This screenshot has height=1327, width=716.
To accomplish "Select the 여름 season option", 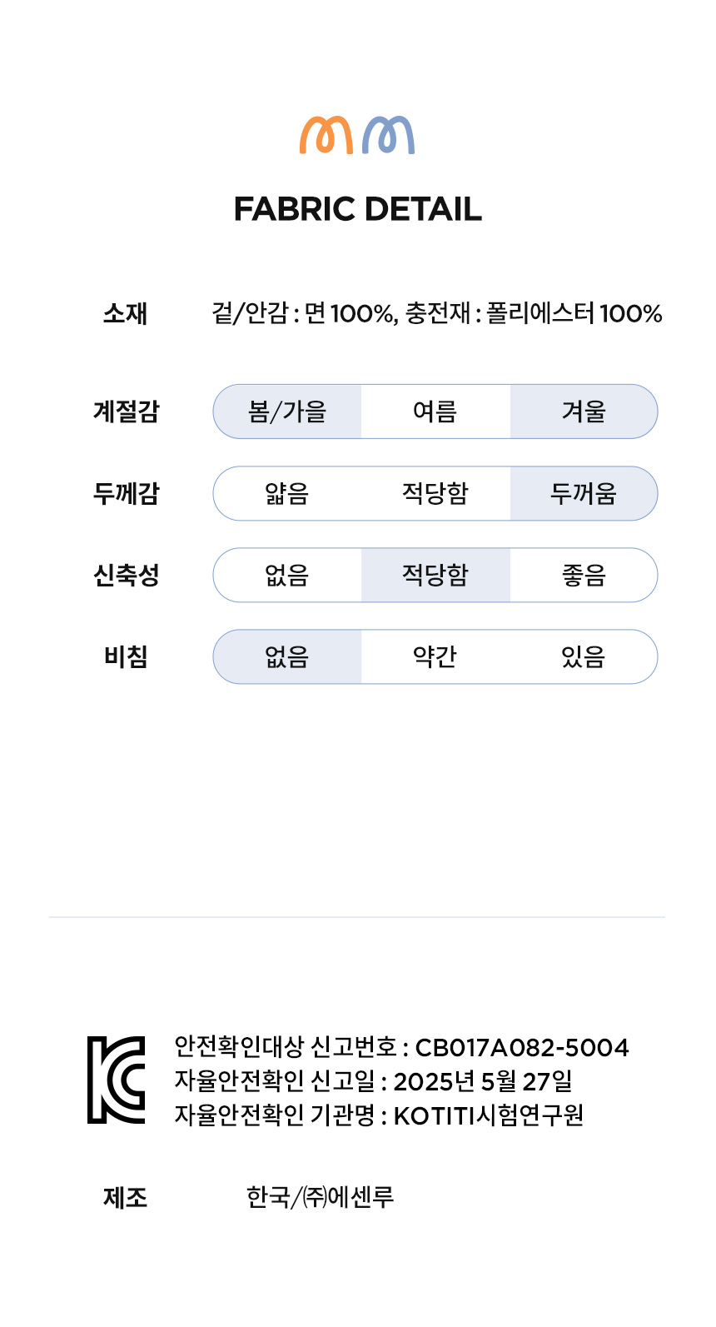I will [435, 412].
